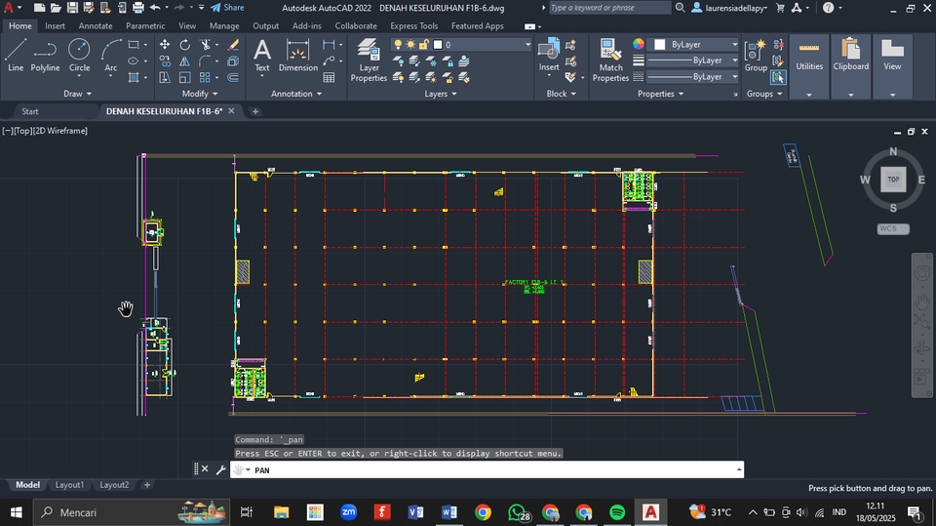Toggle layer freeze sun icon
The image size is (936, 526).
pyautogui.click(x=410, y=45)
